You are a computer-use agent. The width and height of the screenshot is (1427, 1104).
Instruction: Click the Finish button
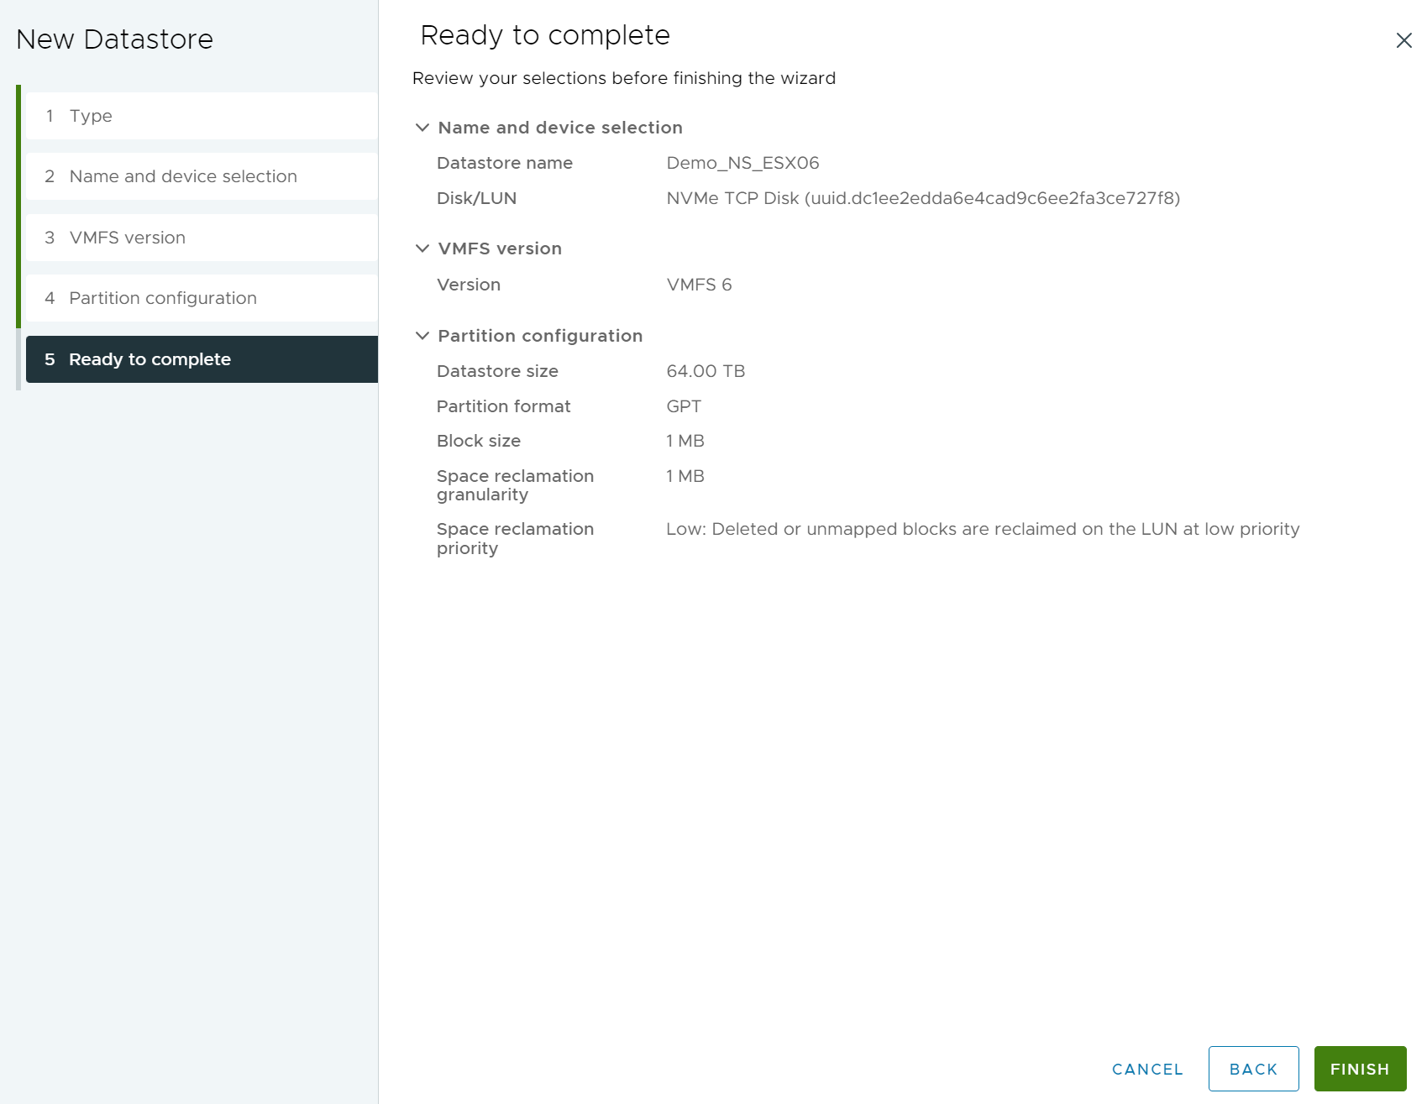(1359, 1069)
